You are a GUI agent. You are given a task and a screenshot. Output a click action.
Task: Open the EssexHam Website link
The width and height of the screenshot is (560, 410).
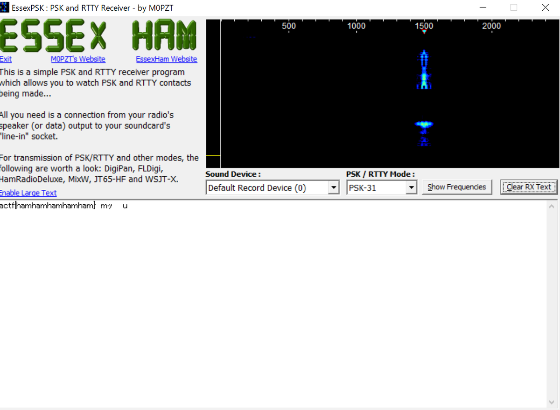pyautogui.click(x=167, y=59)
